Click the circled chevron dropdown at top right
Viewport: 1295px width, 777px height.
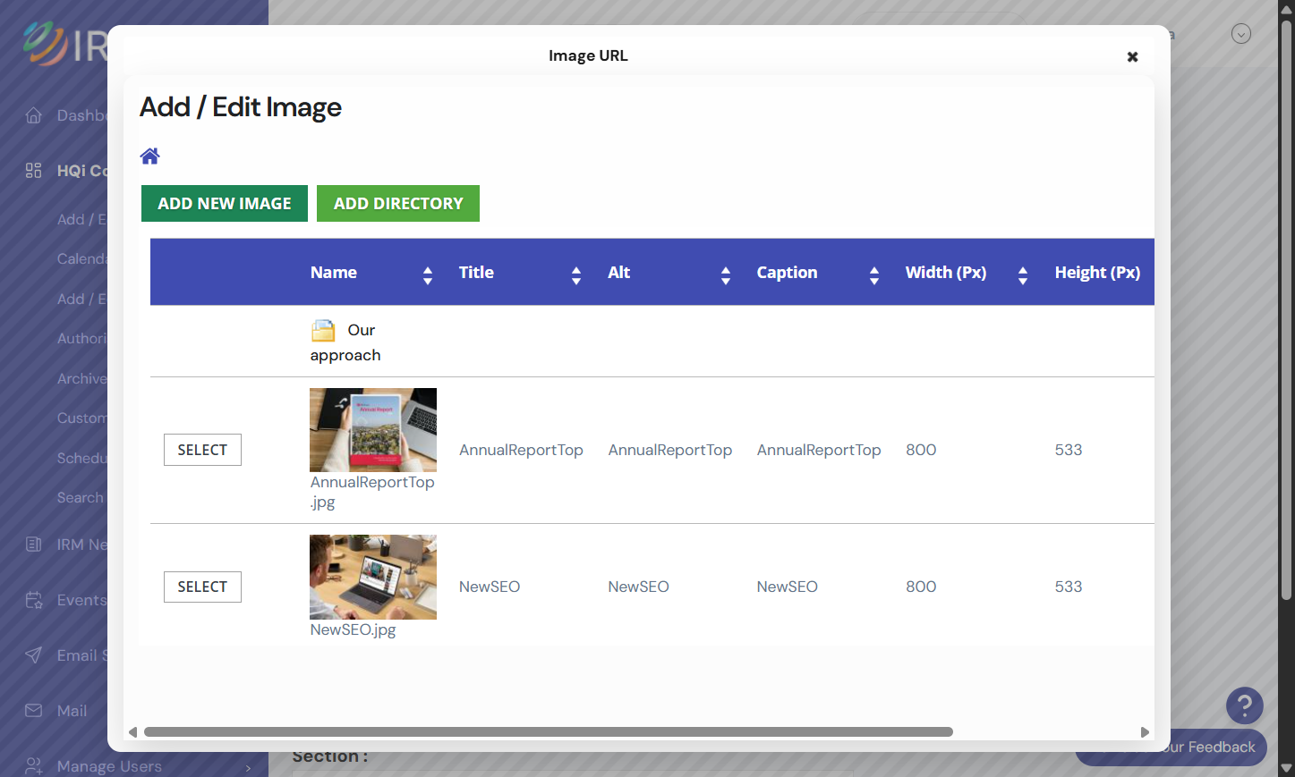(1241, 34)
